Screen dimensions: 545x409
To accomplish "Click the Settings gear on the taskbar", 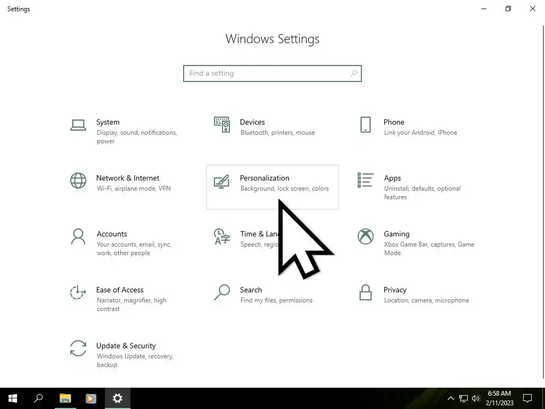I will coord(118,398).
